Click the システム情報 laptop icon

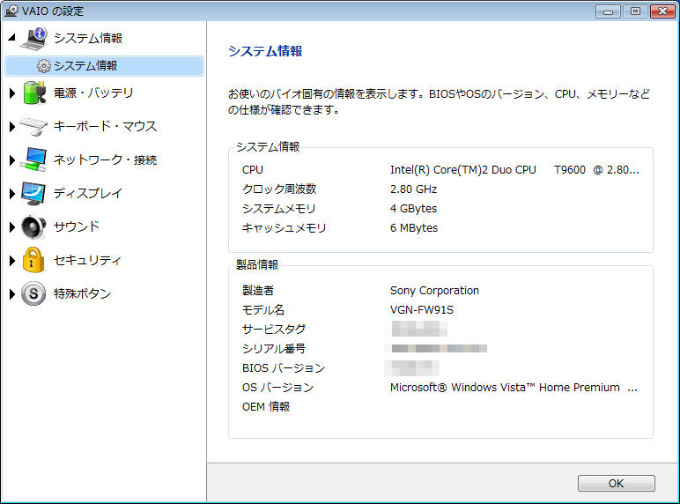tap(34, 38)
